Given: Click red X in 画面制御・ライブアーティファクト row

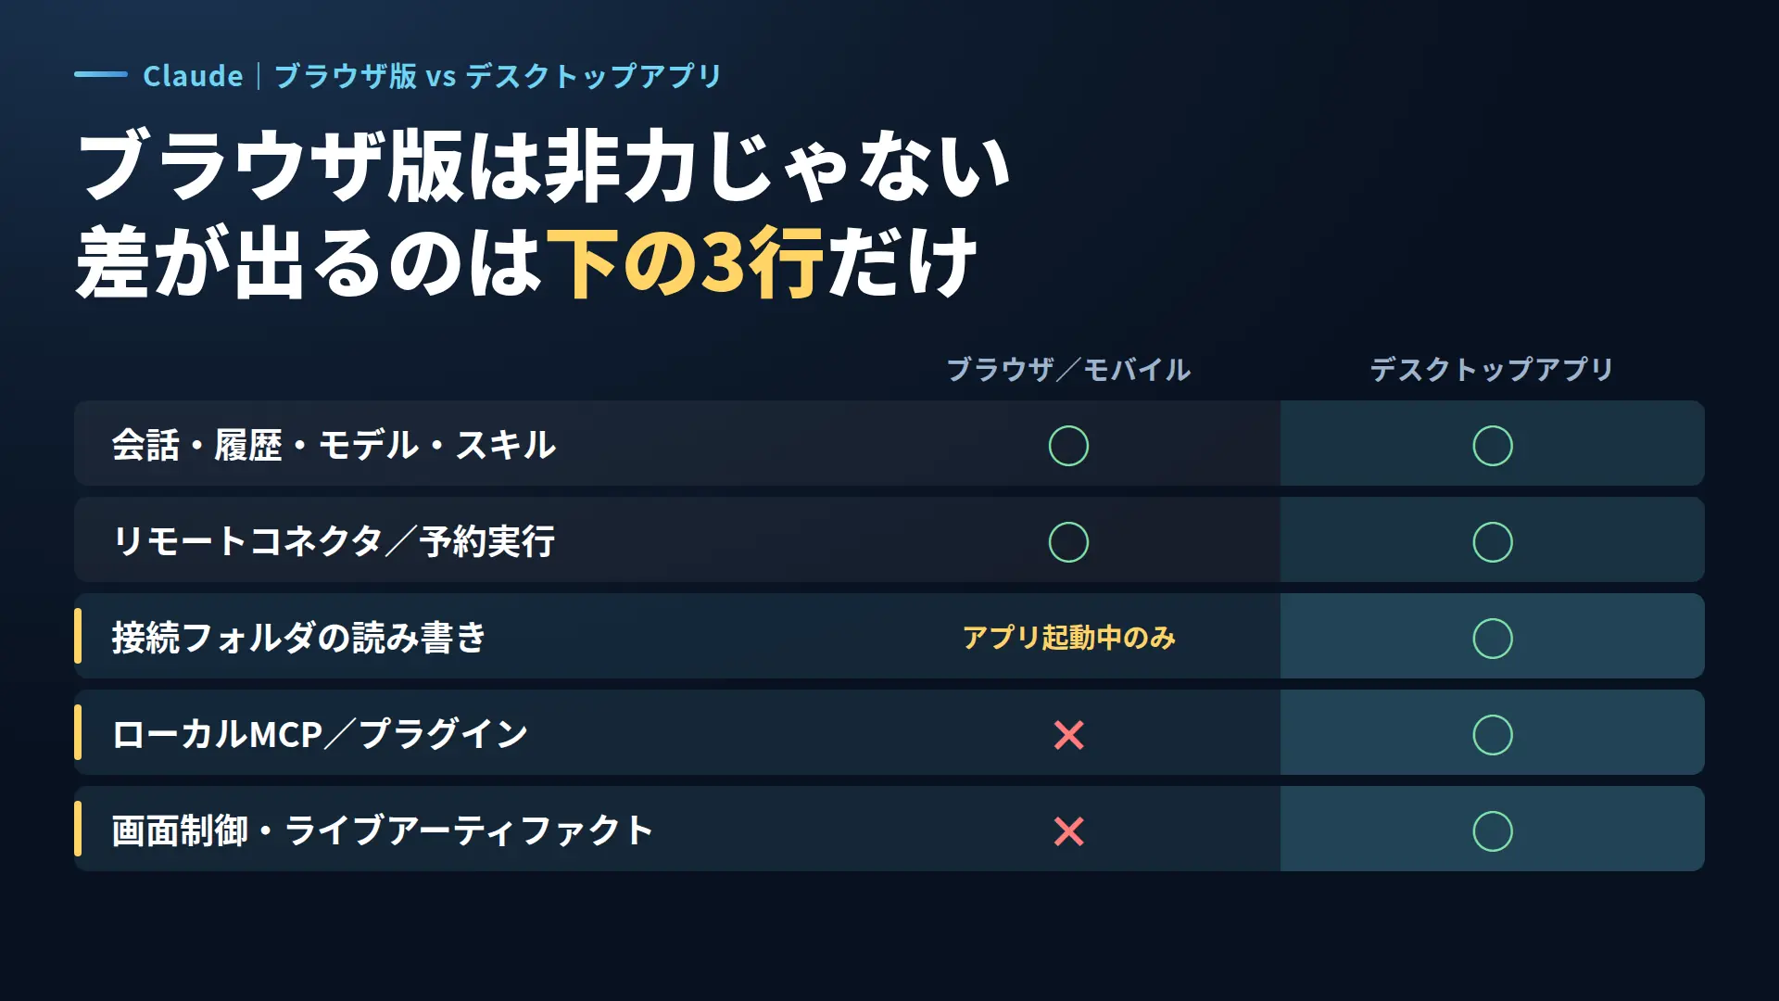Looking at the screenshot, I should pyautogui.click(x=1069, y=831).
